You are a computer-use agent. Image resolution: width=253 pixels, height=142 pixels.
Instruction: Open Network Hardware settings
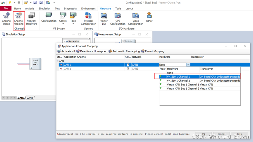click(x=32, y=19)
